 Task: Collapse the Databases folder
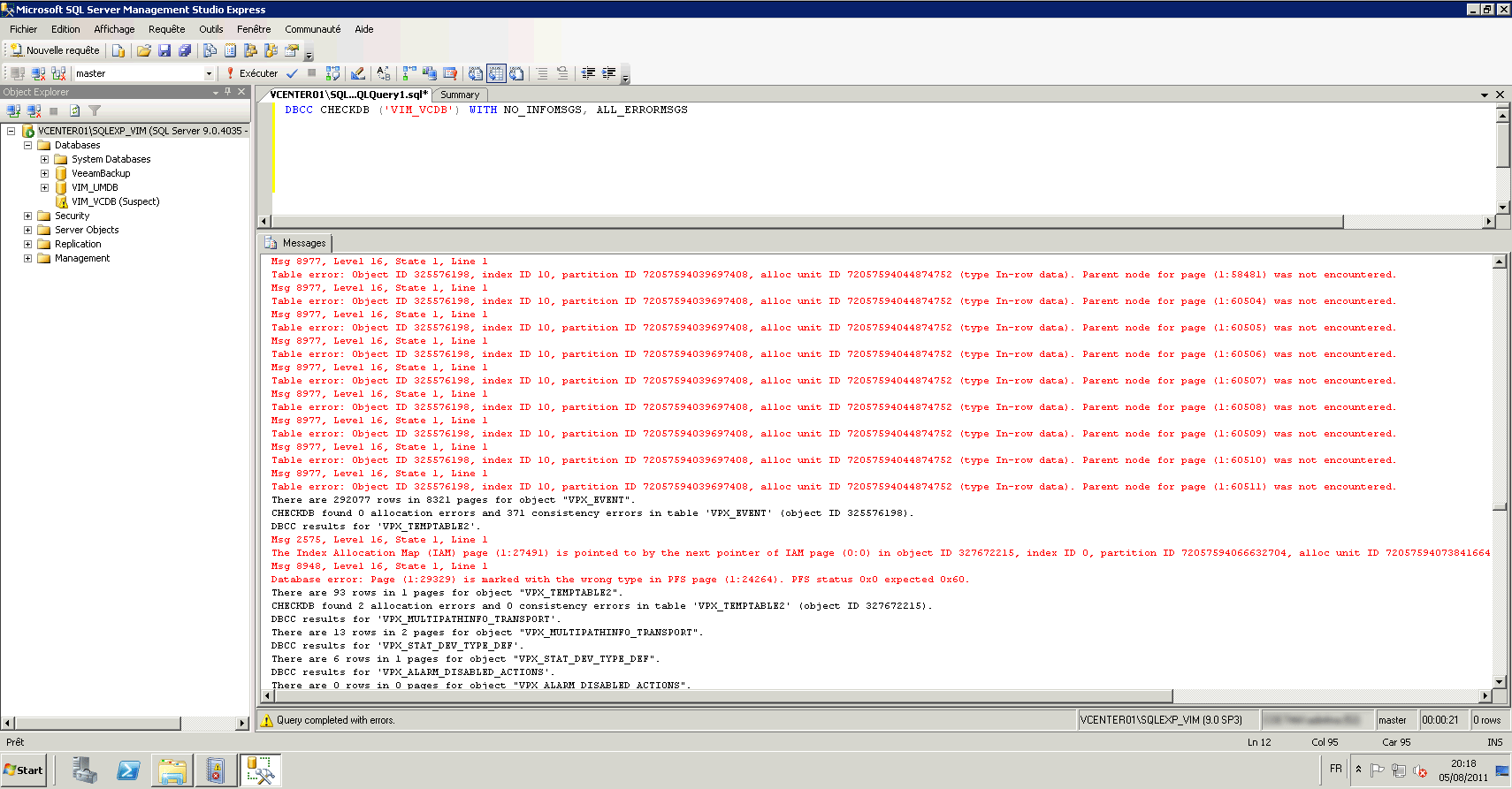[27, 145]
